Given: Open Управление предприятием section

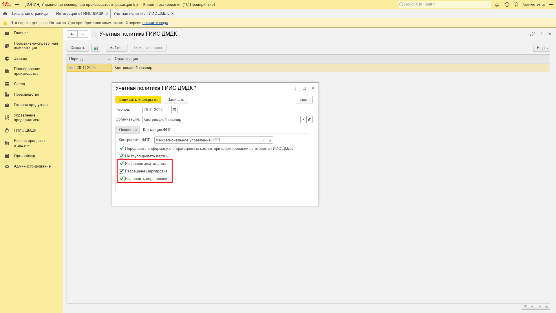Looking at the screenshot, I should (27, 118).
